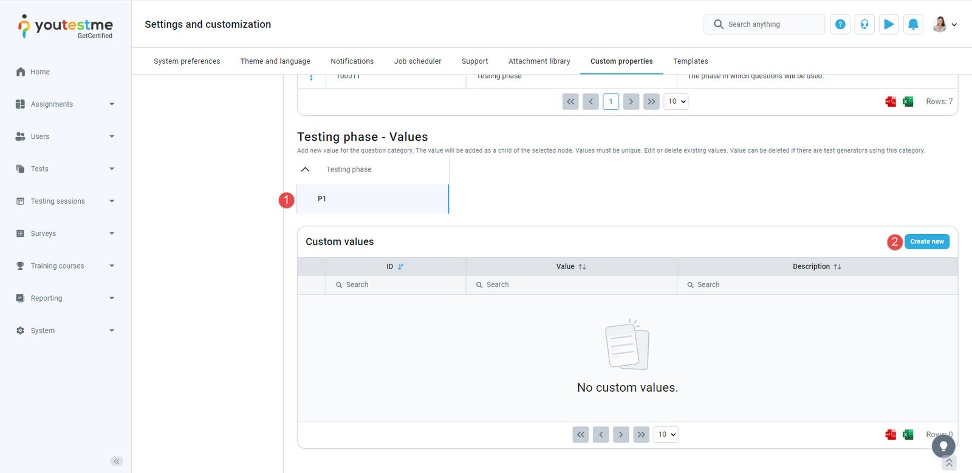Open the user profile avatar menu
This screenshot has width=972, height=473.
tap(944, 24)
